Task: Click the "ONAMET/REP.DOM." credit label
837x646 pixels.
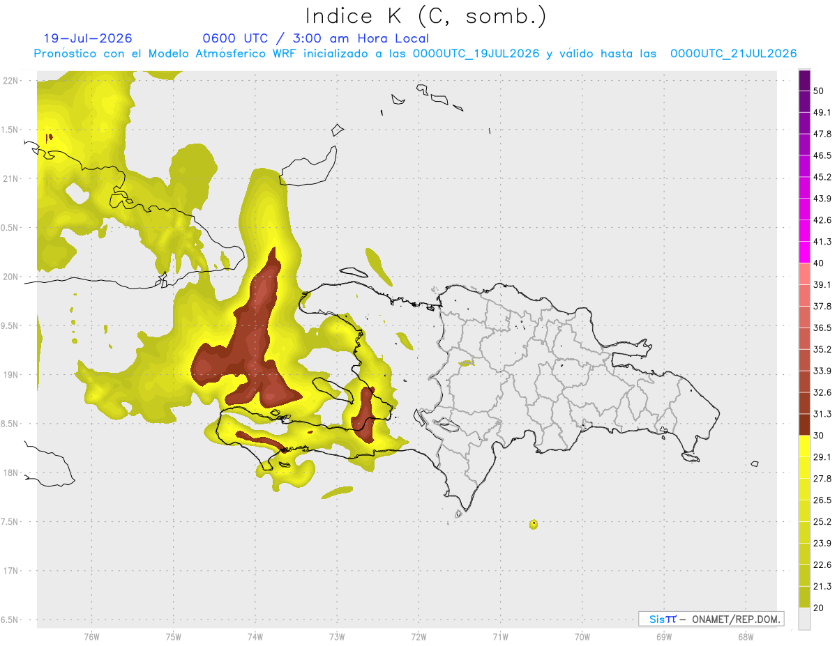Action: click(735, 619)
